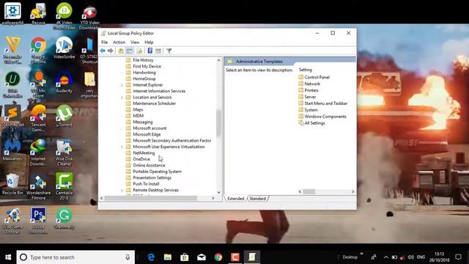Click the tree pane horizontal scroll right arrow
469x264 pixels.
click(x=213, y=198)
